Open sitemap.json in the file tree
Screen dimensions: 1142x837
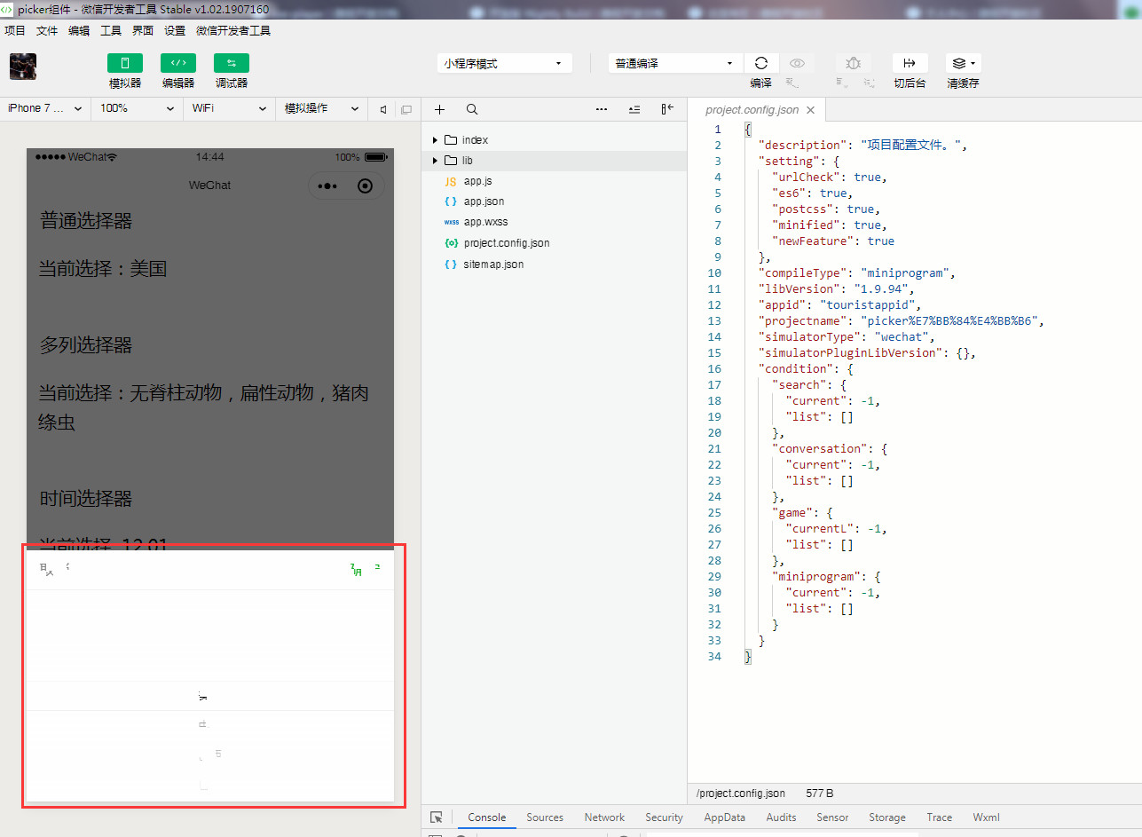click(493, 265)
